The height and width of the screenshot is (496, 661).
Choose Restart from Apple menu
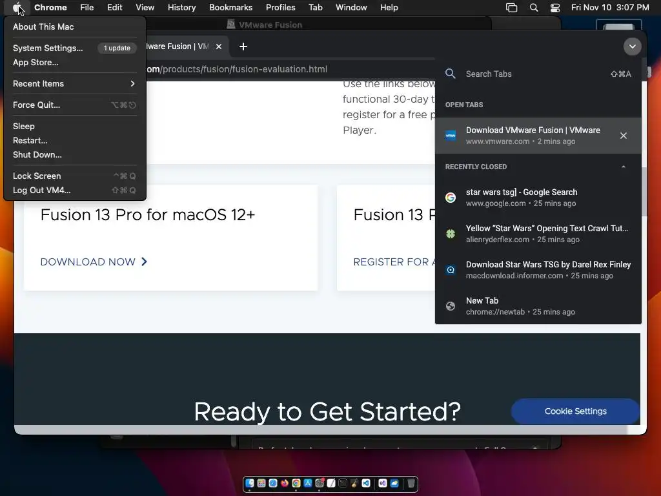tap(74, 140)
